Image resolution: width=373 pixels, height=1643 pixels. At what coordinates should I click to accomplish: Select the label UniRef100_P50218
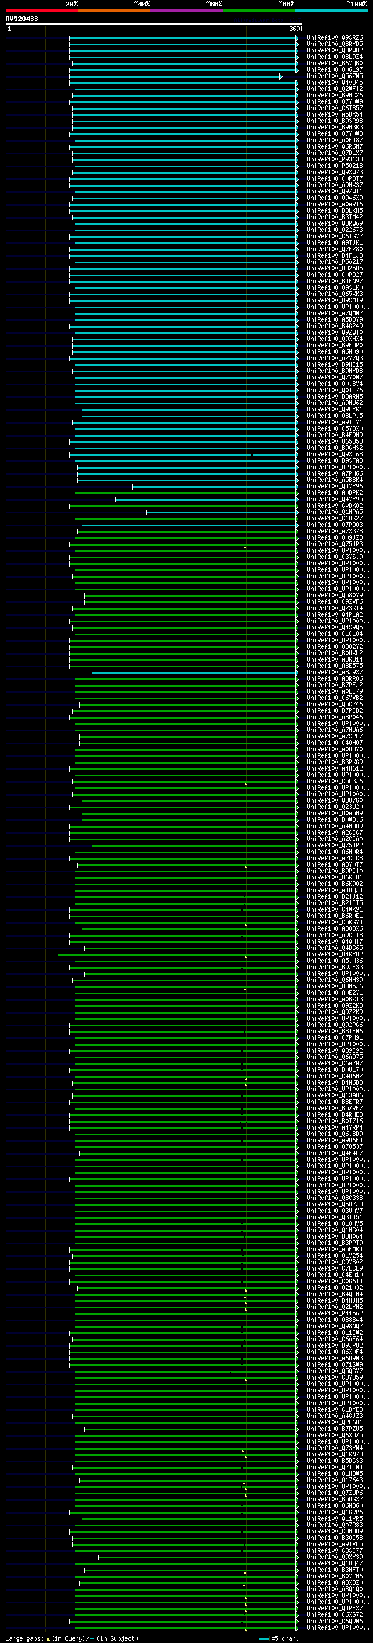pyautogui.click(x=335, y=166)
